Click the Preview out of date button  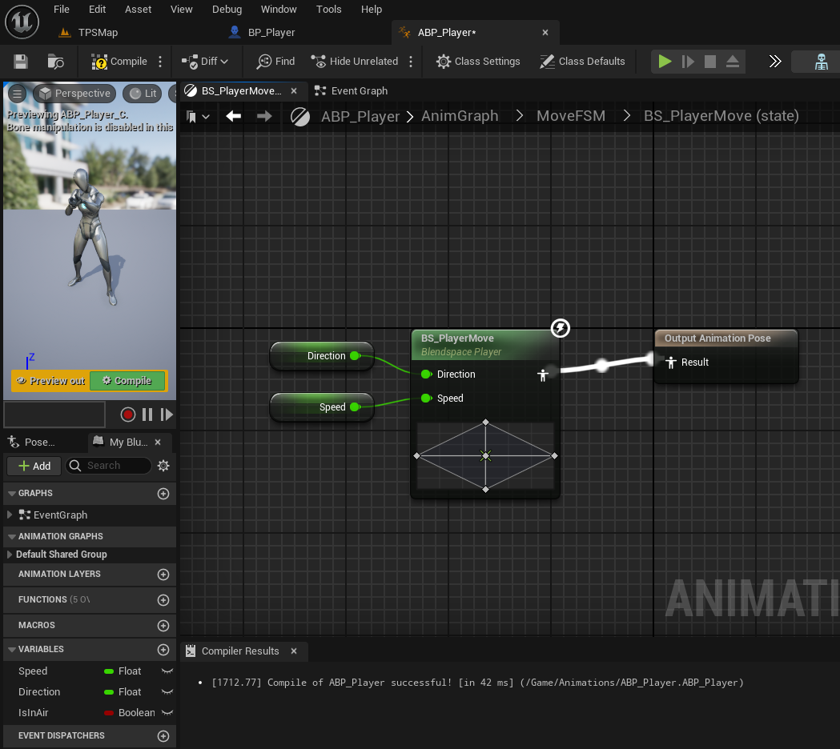pyautogui.click(x=51, y=381)
